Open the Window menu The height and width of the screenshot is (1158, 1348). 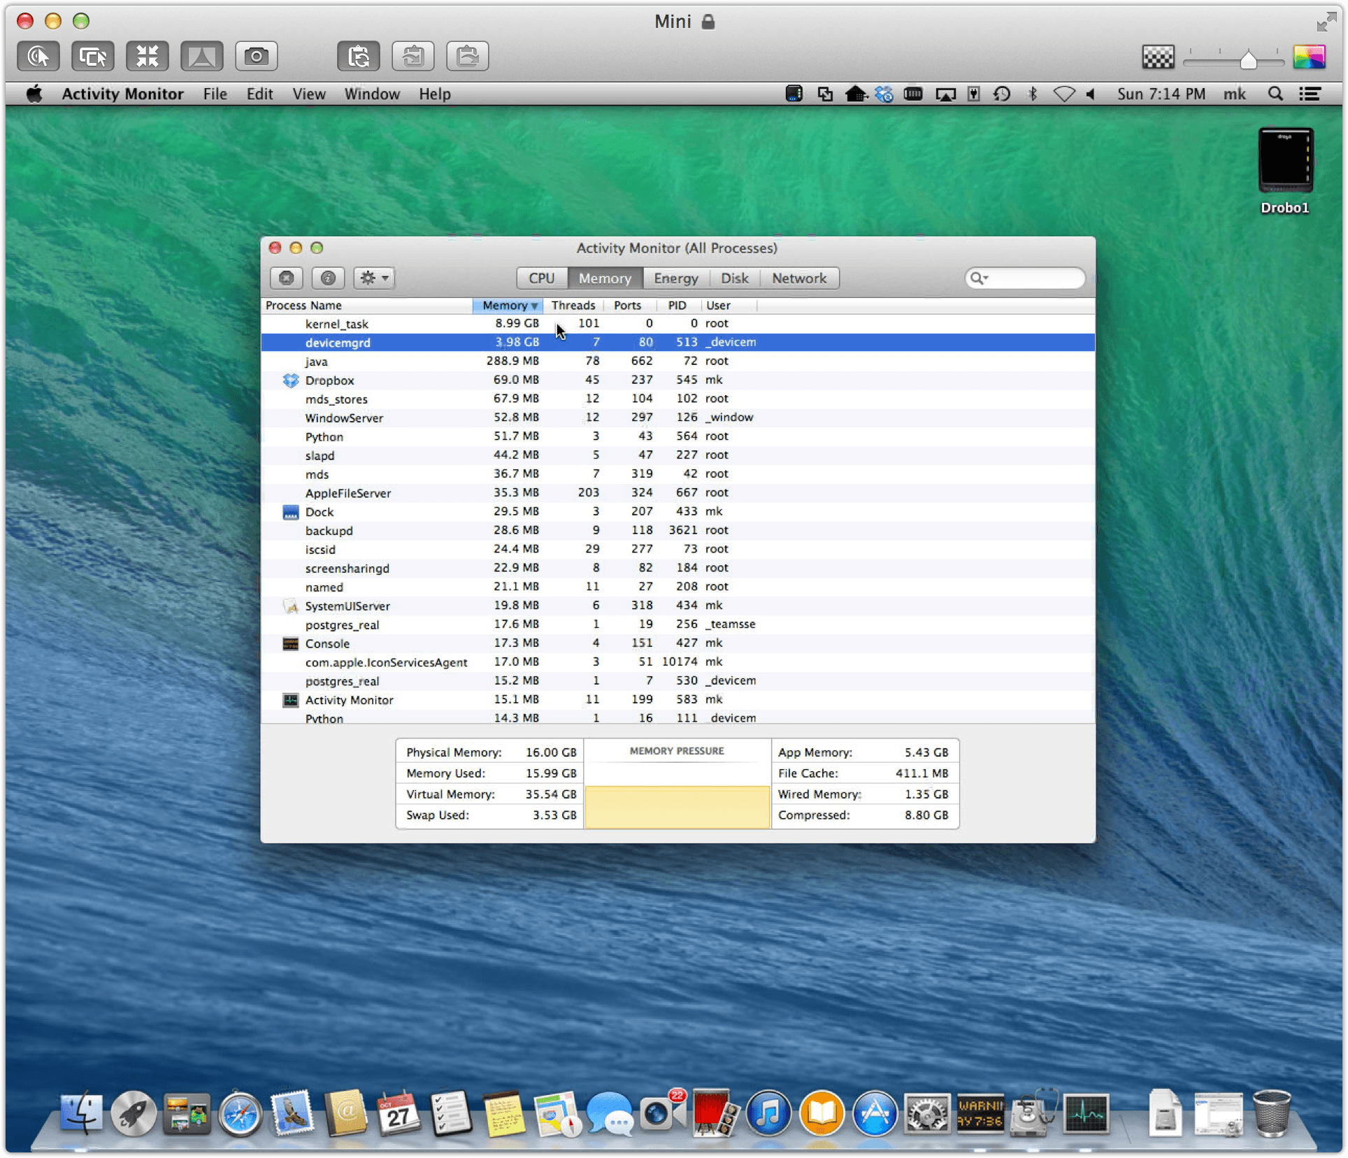(371, 94)
